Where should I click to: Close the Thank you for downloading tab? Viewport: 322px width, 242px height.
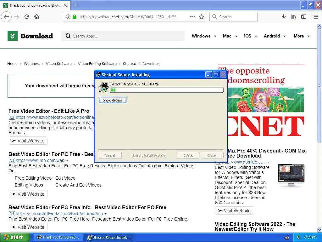(x=65, y=5)
